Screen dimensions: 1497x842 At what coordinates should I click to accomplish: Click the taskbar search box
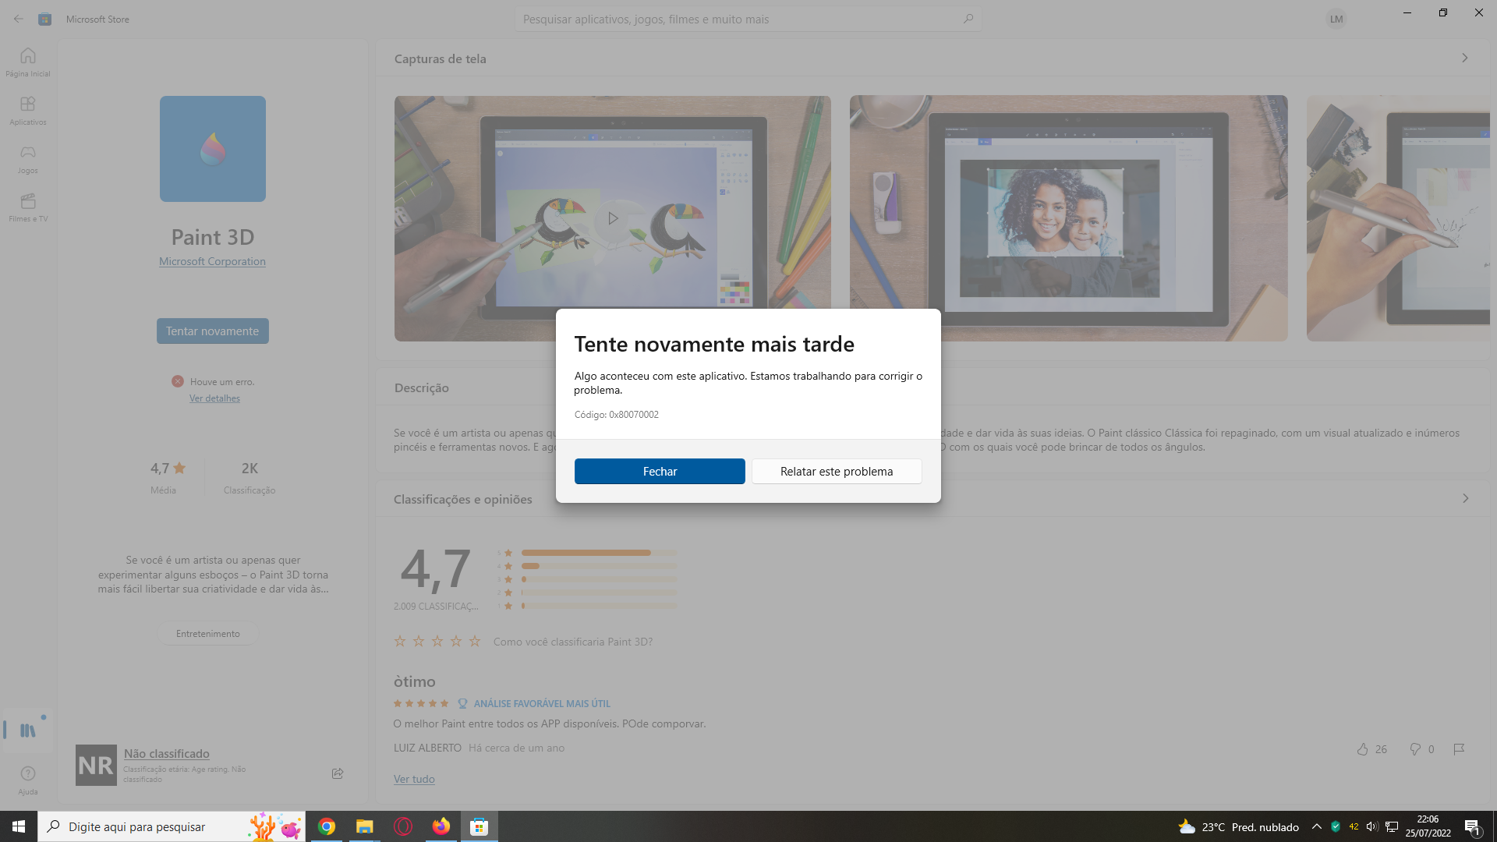(x=172, y=826)
